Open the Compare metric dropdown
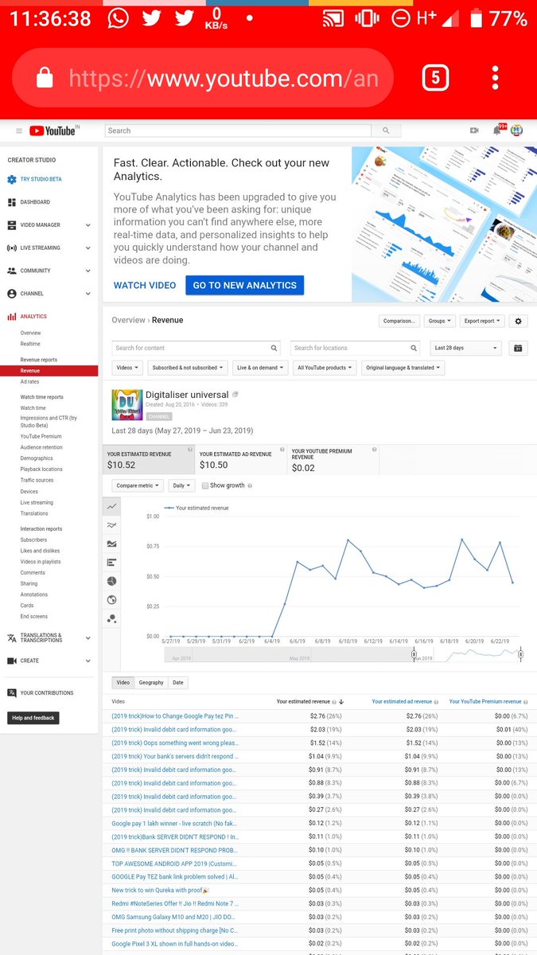 coord(138,485)
